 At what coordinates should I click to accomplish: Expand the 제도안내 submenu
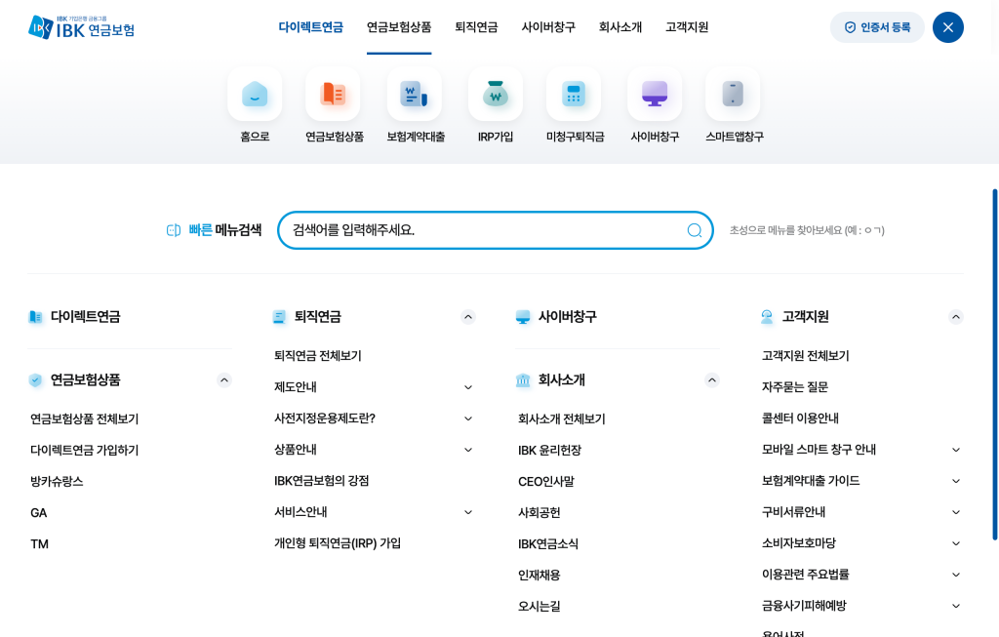point(468,387)
